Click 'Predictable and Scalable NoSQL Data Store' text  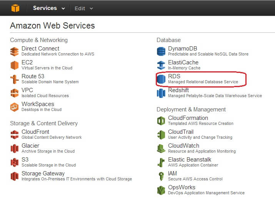click(208, 54)
